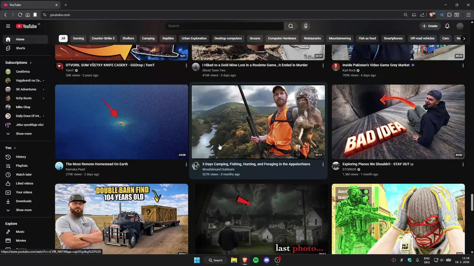Open the account avatar menu
474x266 pixels.
pos(460,26)
